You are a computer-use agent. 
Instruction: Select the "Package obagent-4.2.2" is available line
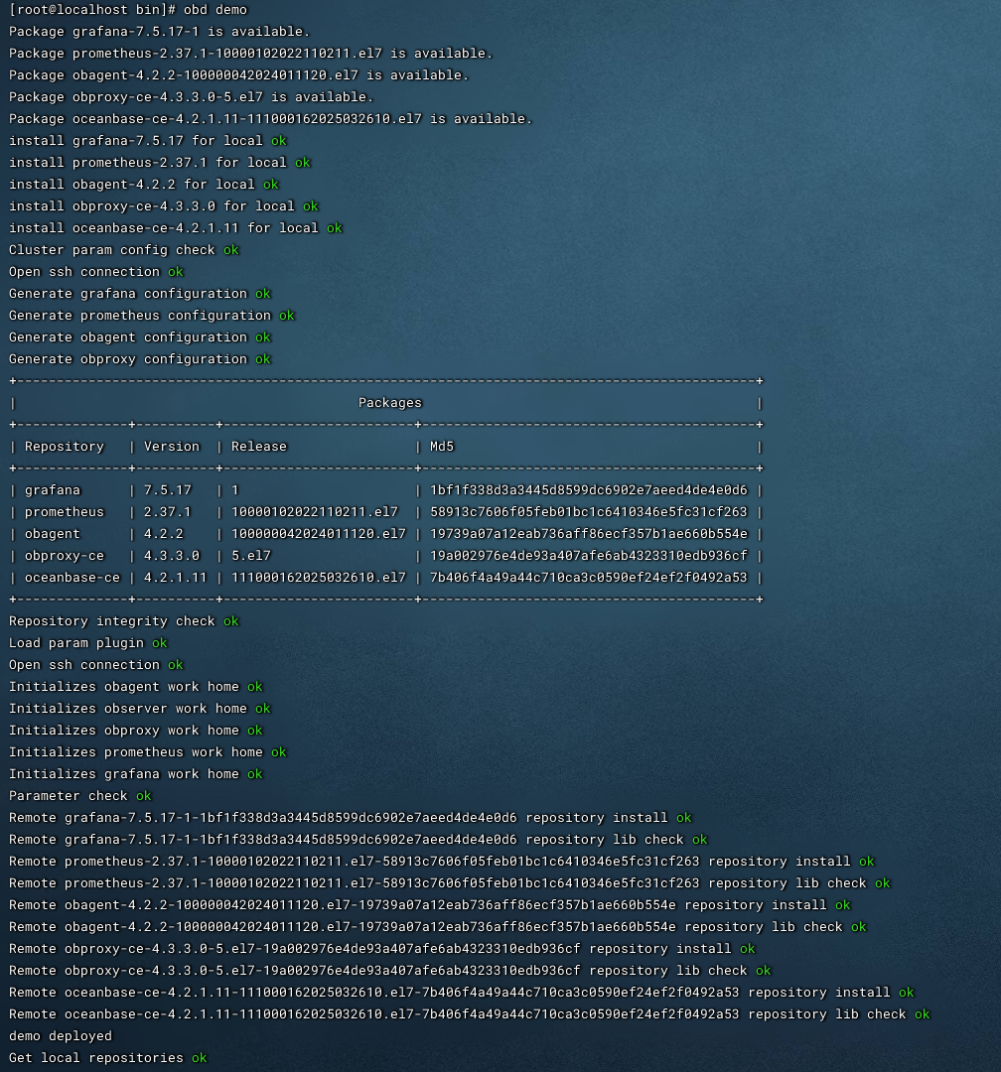click(x=238, y=75)
